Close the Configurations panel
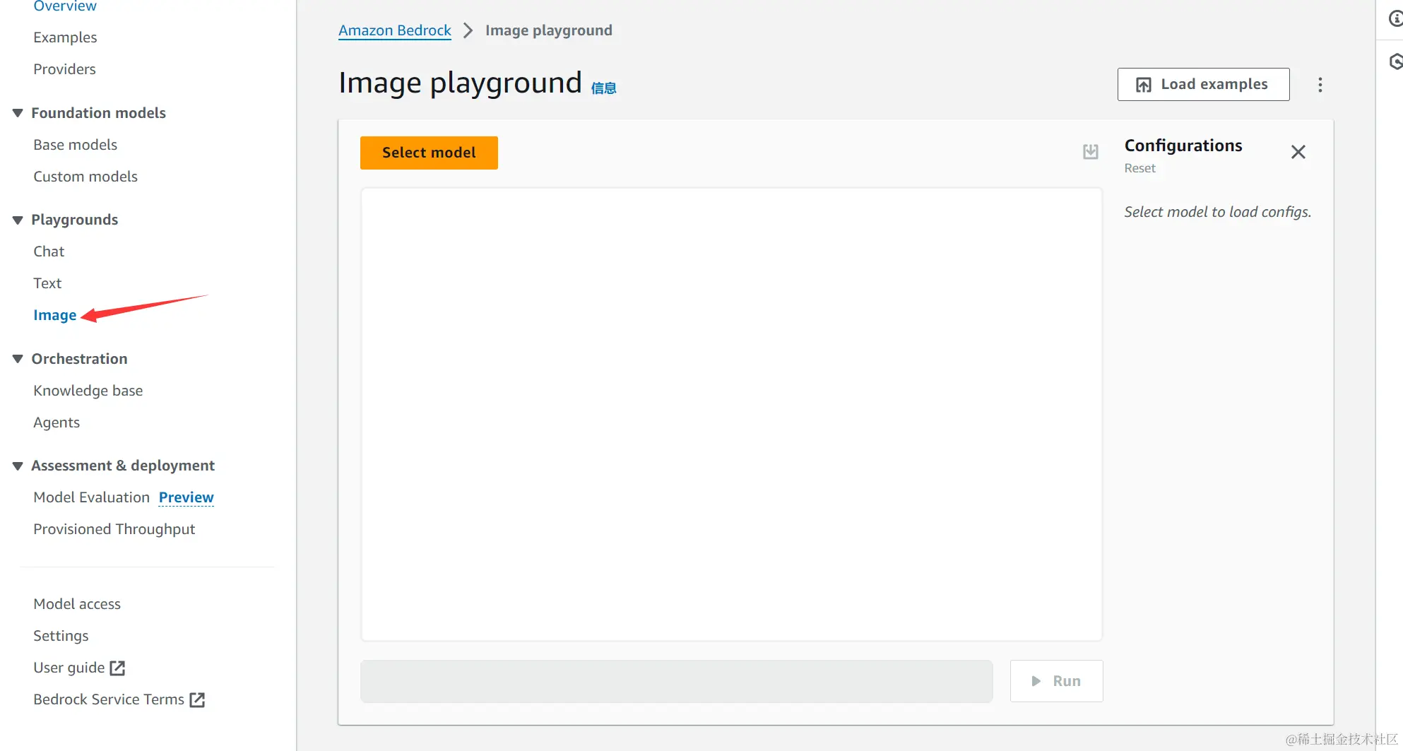 point(1298,152)
